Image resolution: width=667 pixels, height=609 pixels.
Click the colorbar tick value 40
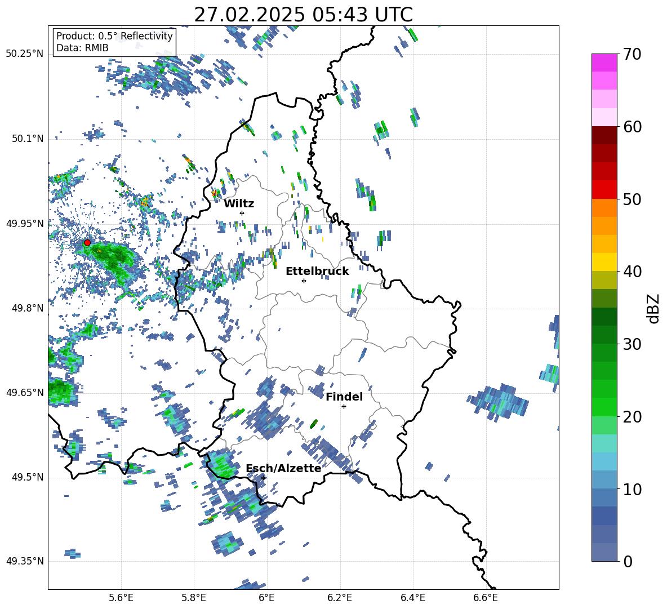[632, 272]
